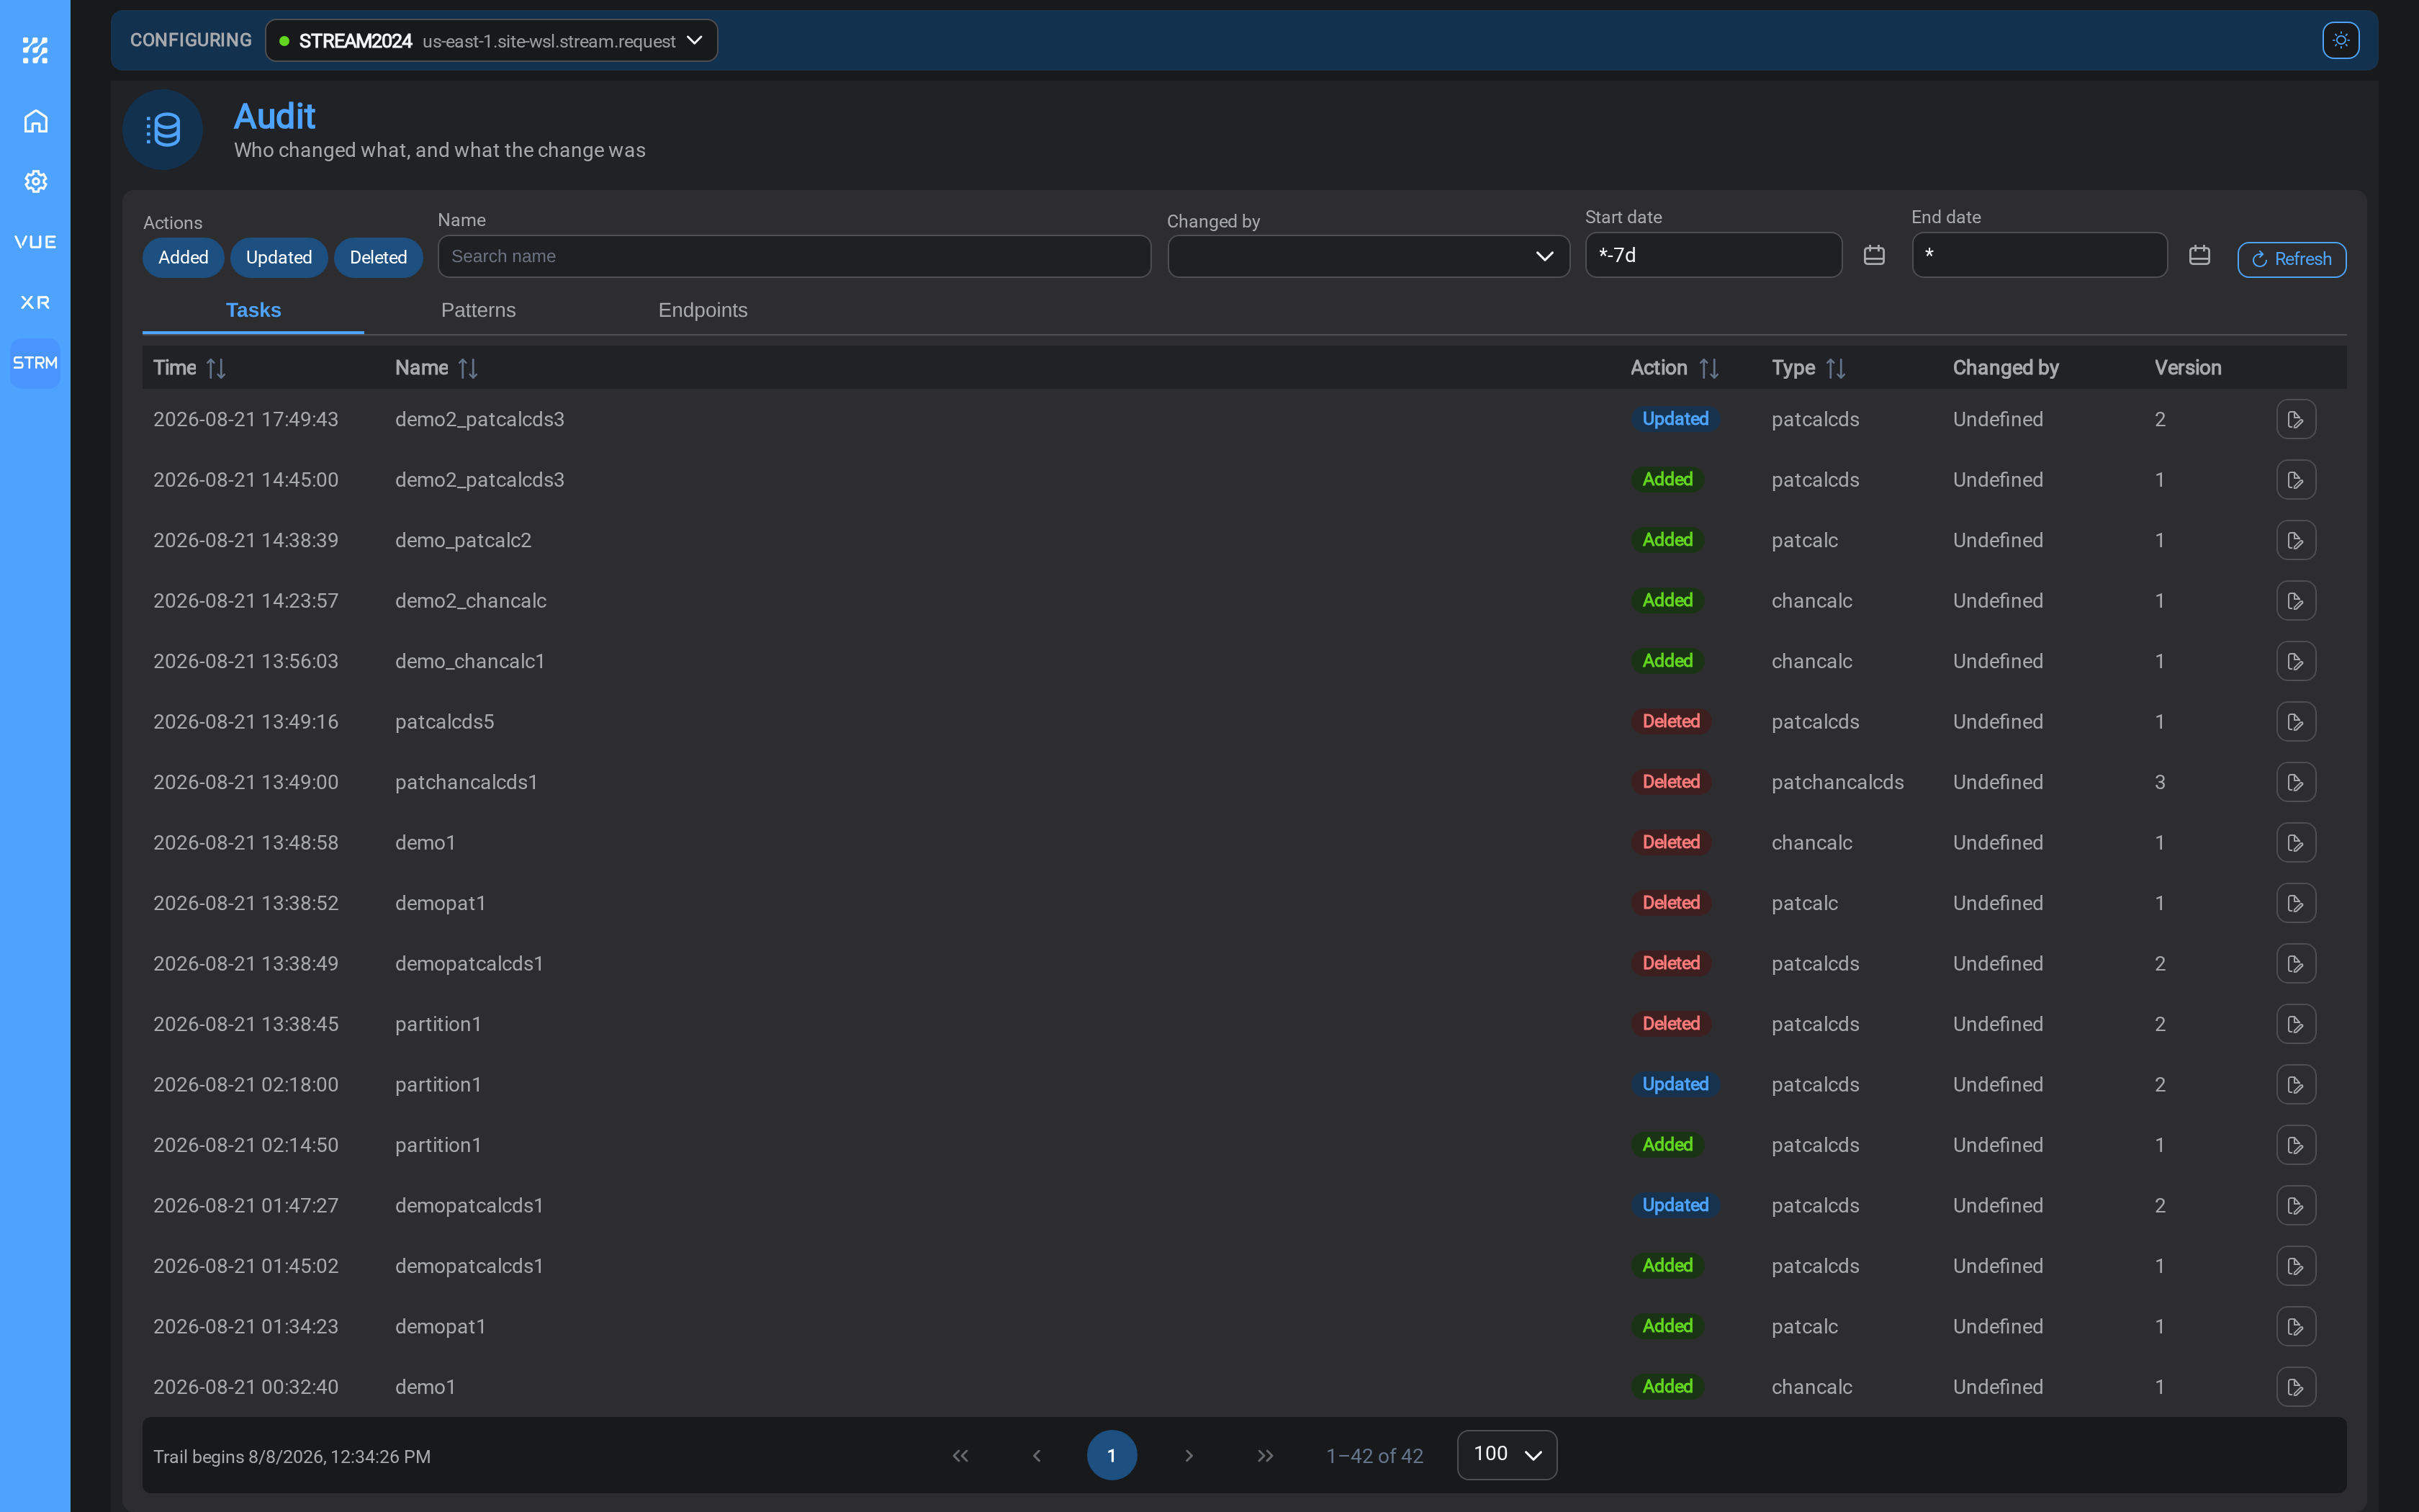Click Updated badge at 01:47:27 row
The width and height of the screenshot is (2419, 1512).
tap(1675, 1205)
